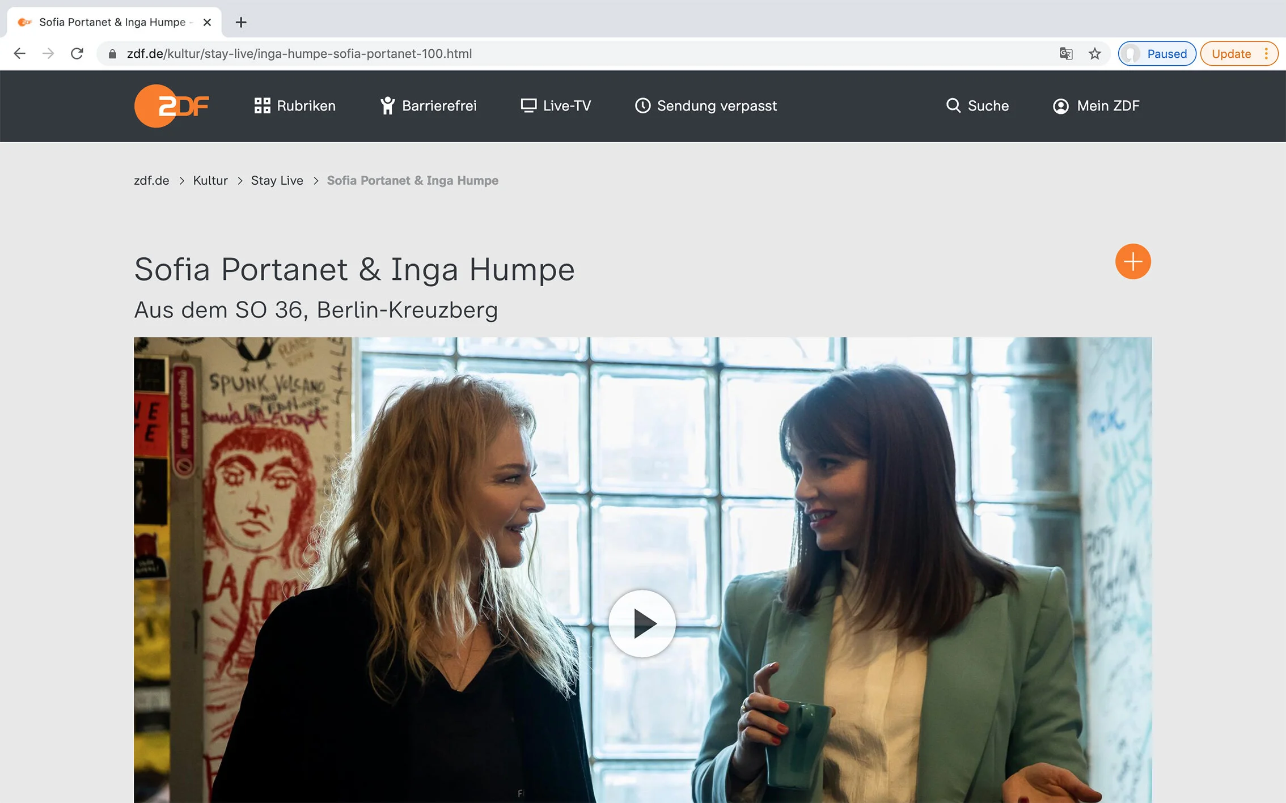
Task: Open a new browser tab
Action: point(241,22)
